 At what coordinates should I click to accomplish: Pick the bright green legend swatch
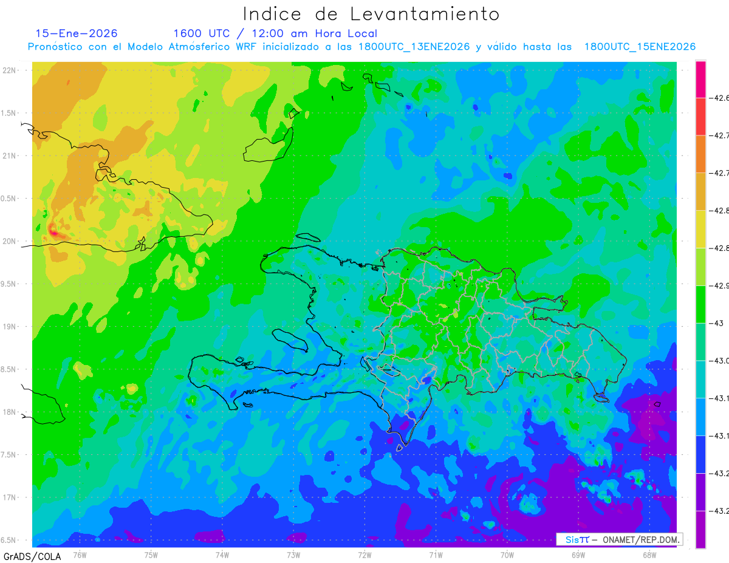pos(700,304)
